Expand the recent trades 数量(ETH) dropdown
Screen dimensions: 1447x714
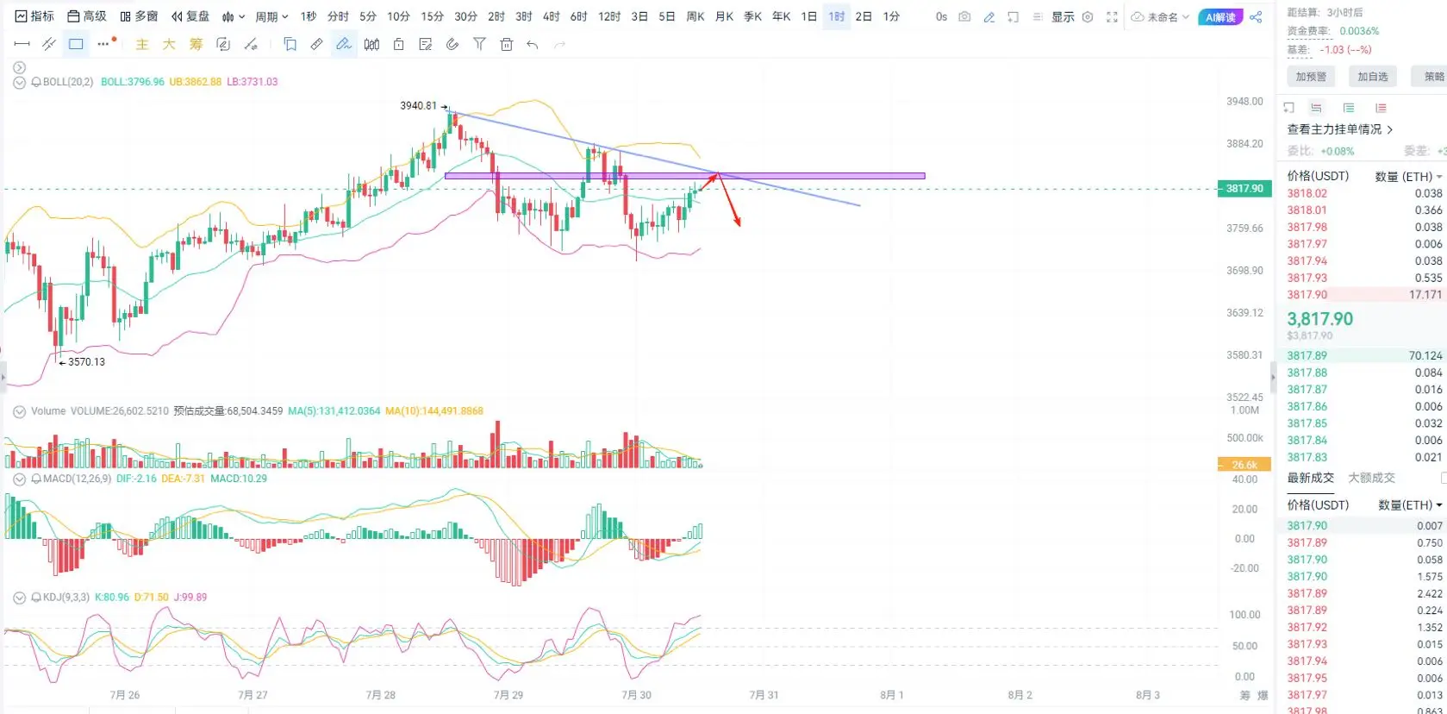point(1411,505)
